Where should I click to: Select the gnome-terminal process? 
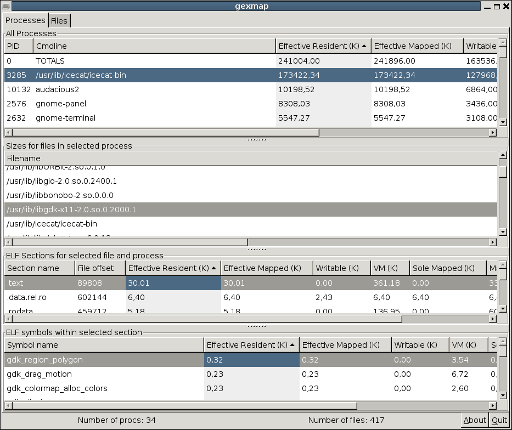tap(251, 118)
